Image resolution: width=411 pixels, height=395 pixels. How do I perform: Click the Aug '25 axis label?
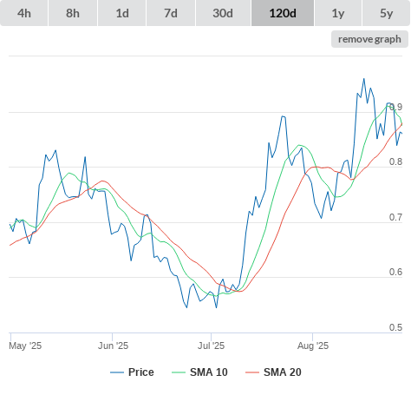[x=313, y=346]
